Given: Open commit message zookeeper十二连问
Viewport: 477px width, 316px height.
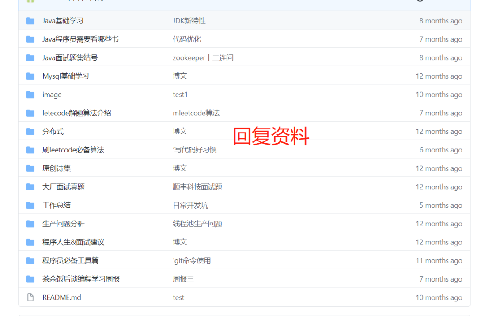Looking at the screenshot, I should click(203, 57).
